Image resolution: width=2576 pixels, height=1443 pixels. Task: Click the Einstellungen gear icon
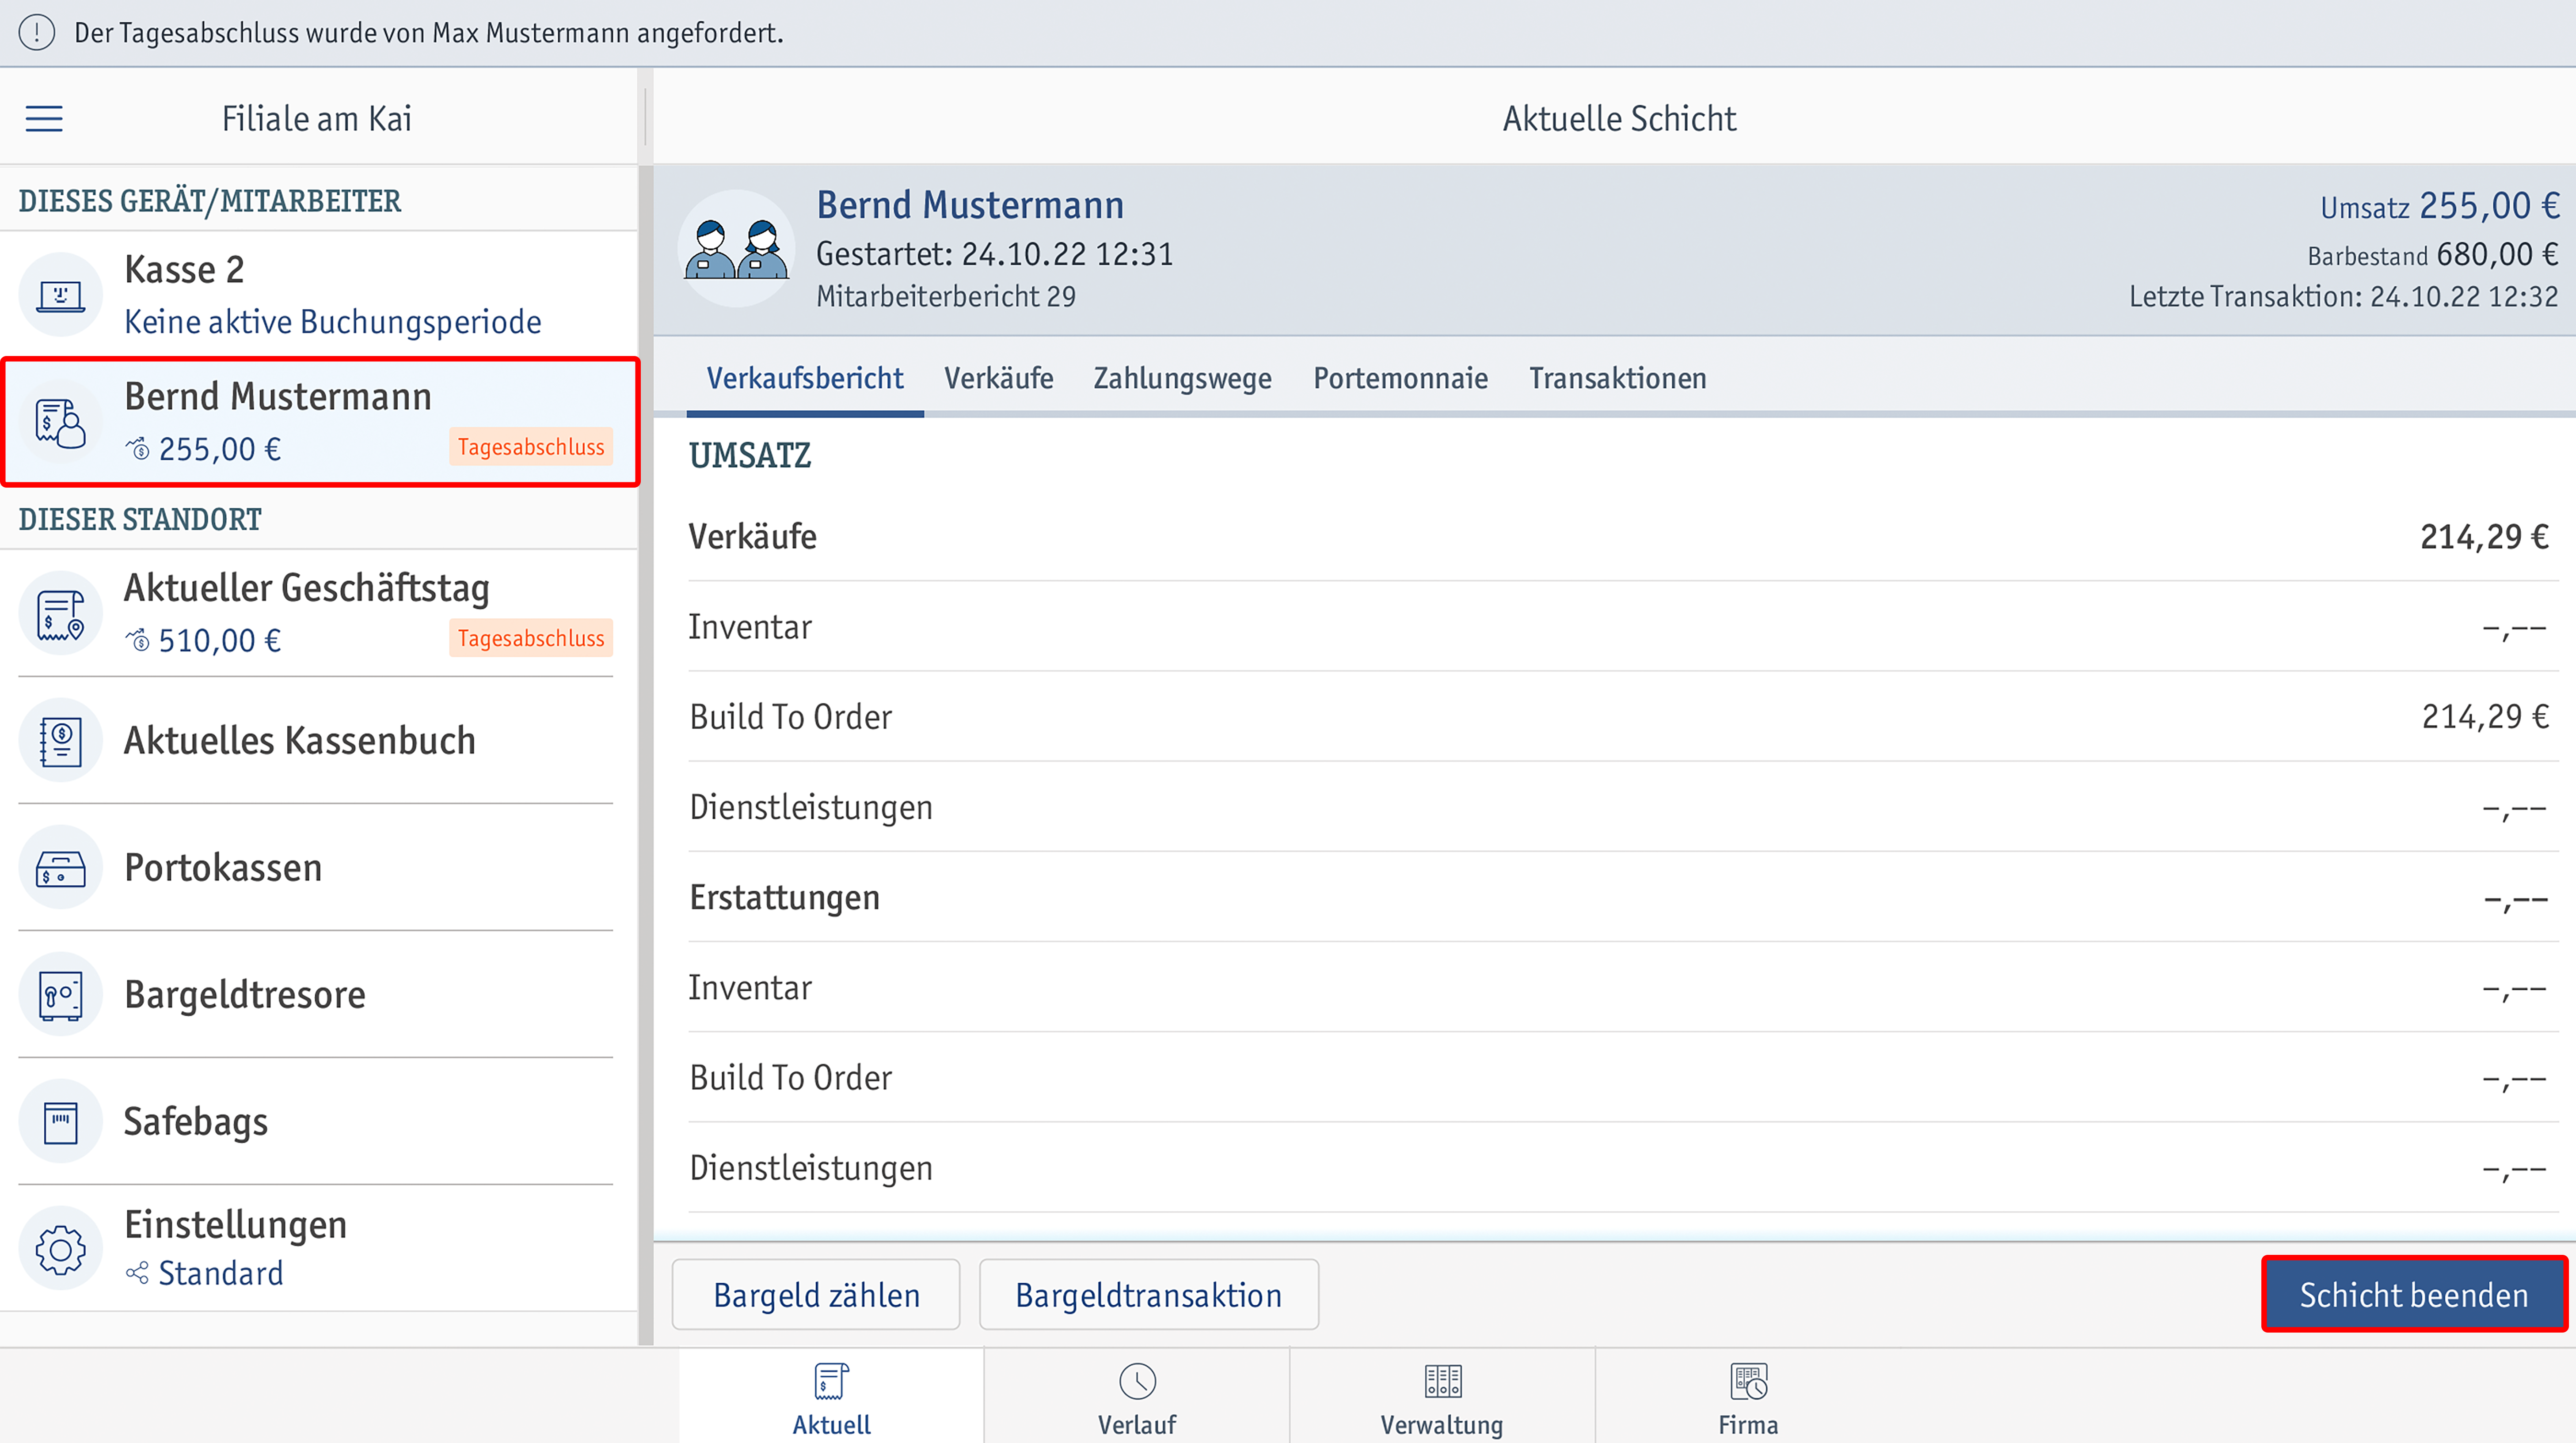60,1249
